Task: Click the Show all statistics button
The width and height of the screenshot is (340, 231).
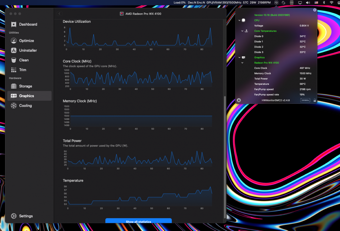Action: pyautogui.click(x=138, y=220)
